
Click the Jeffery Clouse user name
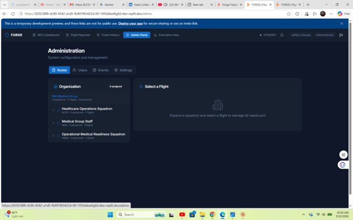(301, 35)
